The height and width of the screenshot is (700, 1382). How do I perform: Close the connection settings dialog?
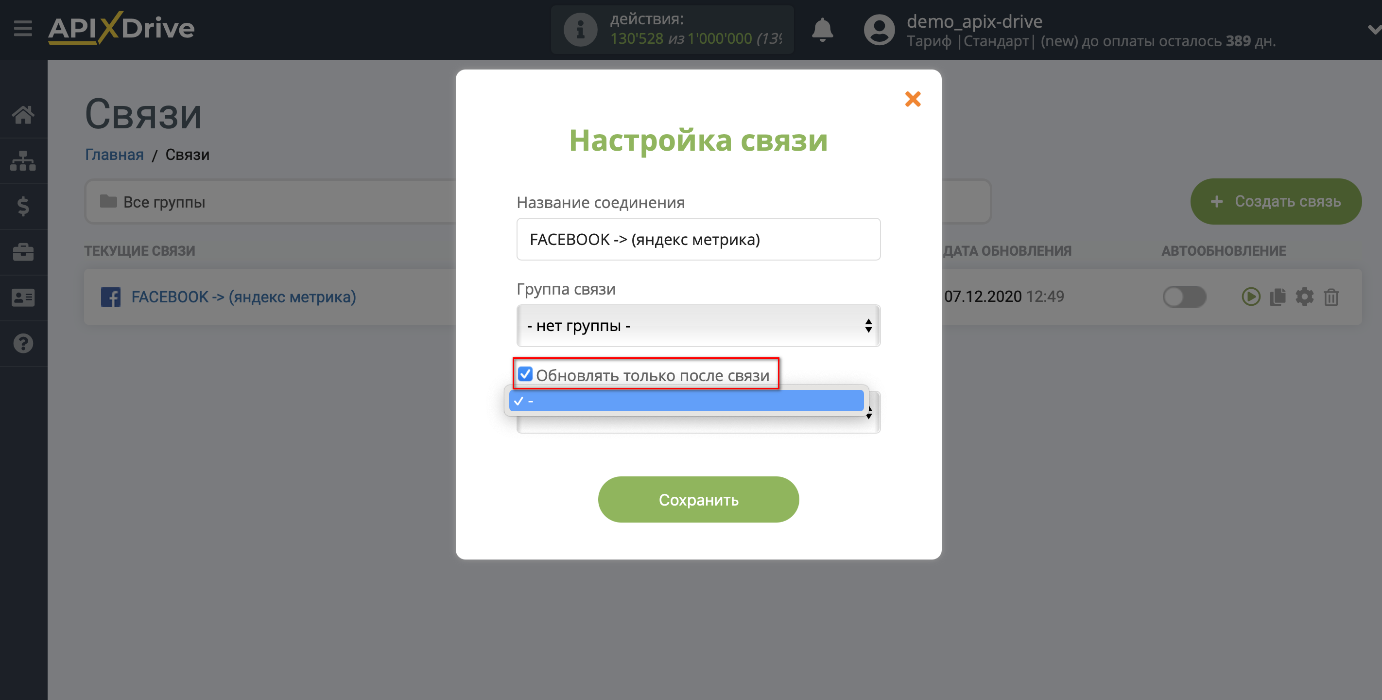tap(913, 99)
